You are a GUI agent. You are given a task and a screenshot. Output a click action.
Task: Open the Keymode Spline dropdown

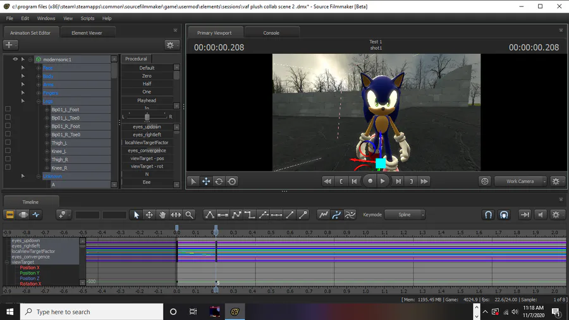[x=405, y=215]
